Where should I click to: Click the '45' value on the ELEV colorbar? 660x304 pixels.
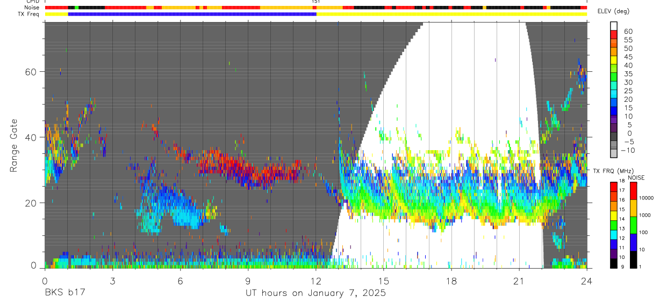627,57
